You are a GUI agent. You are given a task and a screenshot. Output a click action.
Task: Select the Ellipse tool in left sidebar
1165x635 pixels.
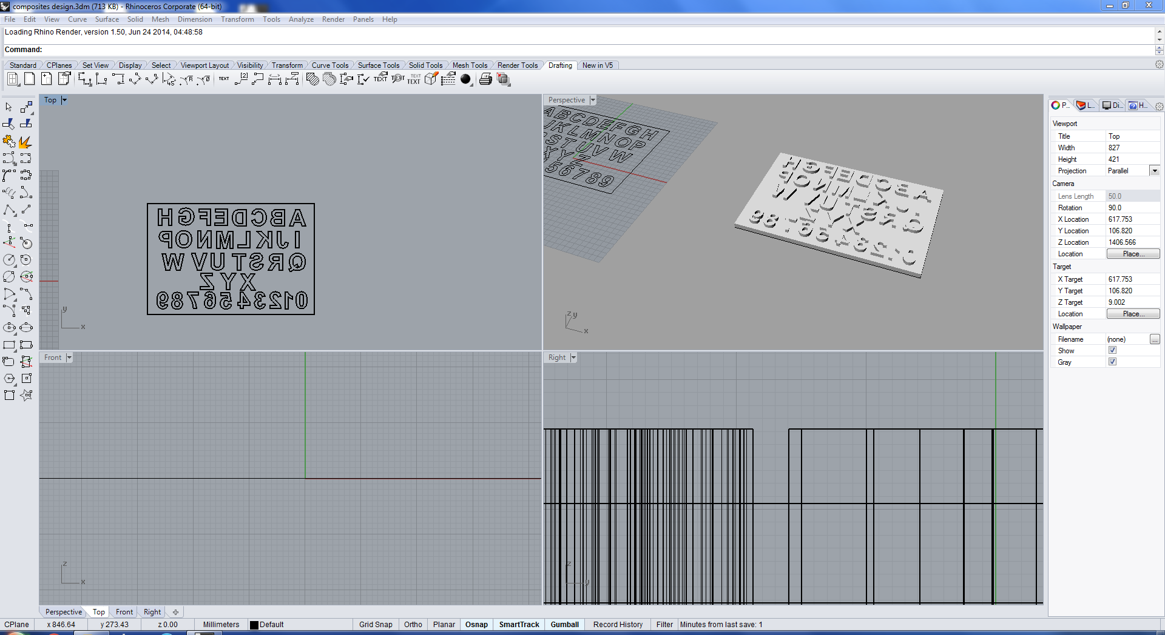coord(9,328)
